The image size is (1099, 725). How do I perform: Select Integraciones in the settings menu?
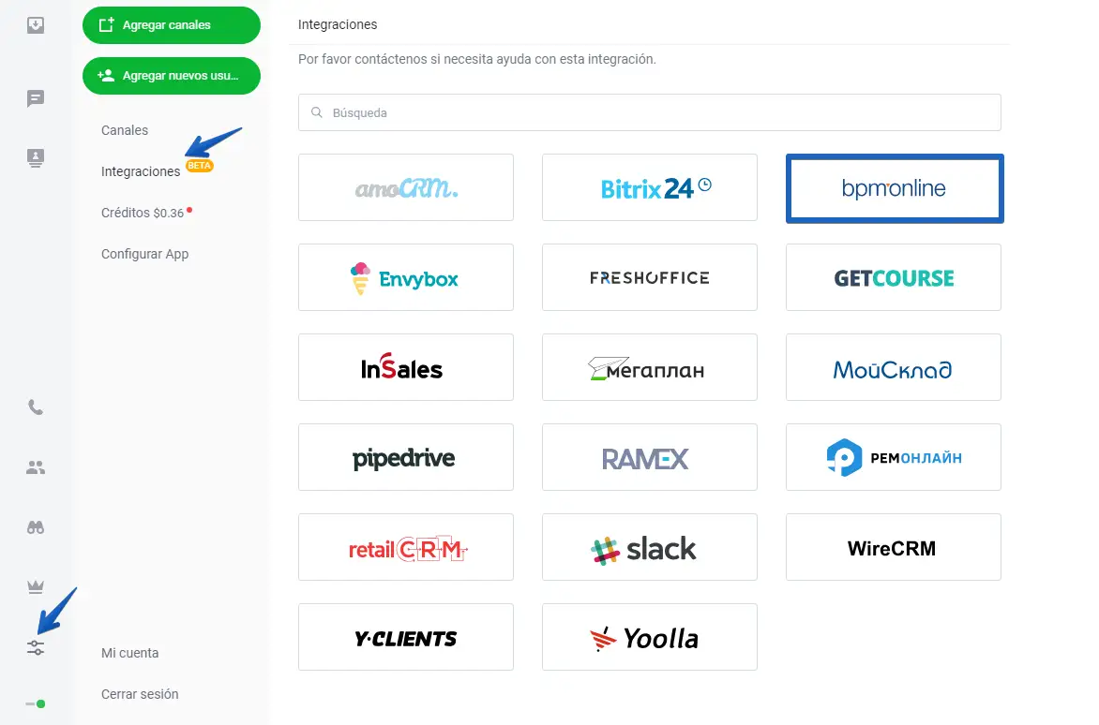pyautogui.click(x=140, y=171)
